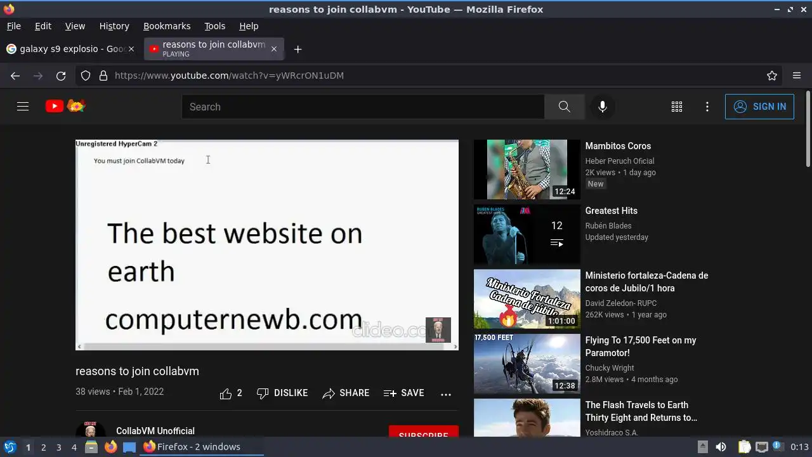Image resolution: width=812 pixels, height=457 pixels.
Task: Click Heber Peruch Oficial channel name
Action: coord(620,161)
